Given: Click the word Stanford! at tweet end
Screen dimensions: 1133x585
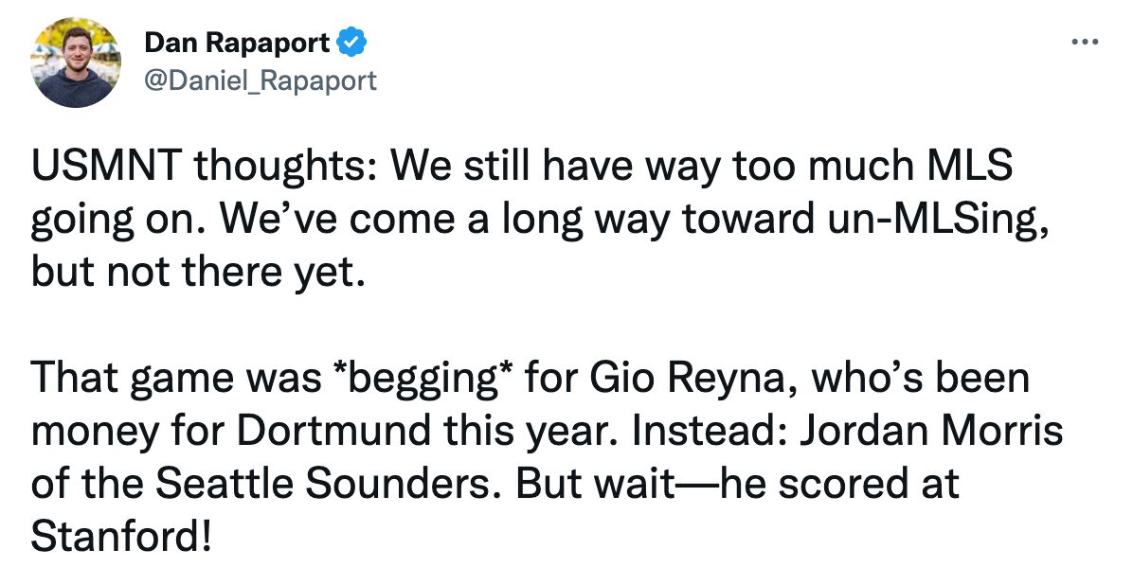Looking at the screenshot, I should (x=120, y=538).
